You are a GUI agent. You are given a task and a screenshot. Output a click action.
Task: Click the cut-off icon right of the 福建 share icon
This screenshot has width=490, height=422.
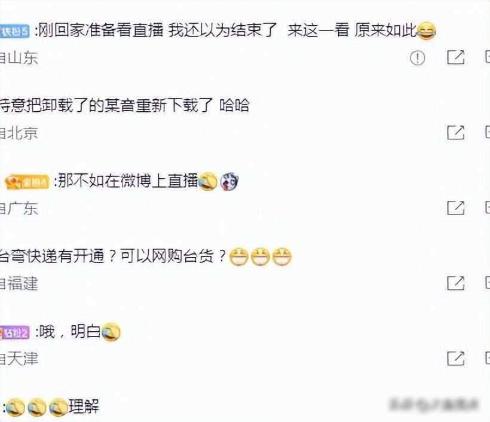click(488, 283)
